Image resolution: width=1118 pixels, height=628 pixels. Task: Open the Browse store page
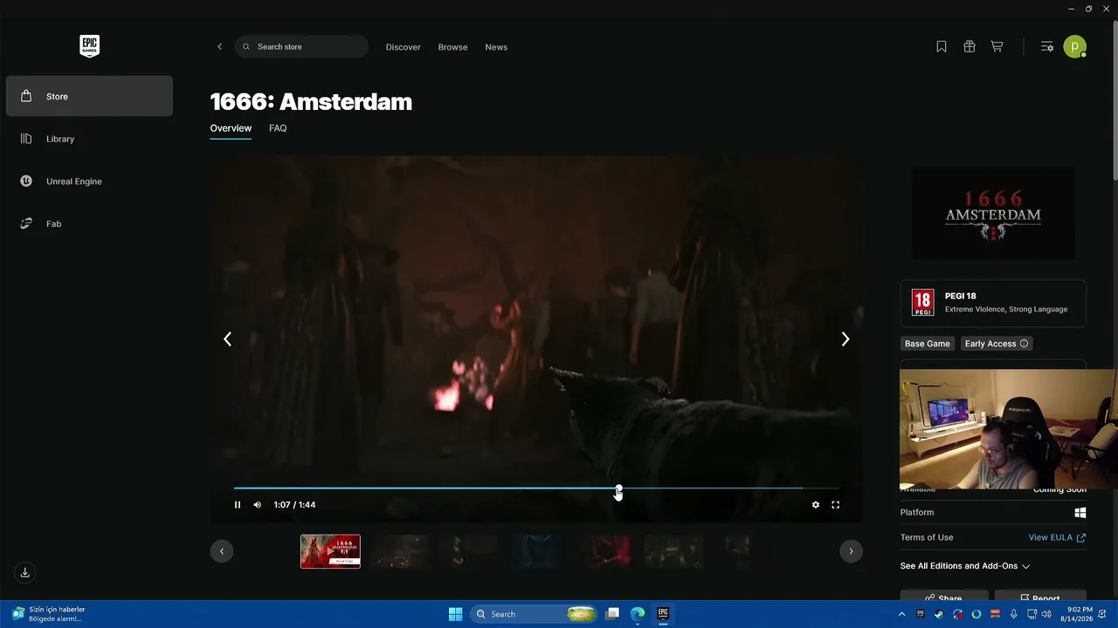[452, 47]
